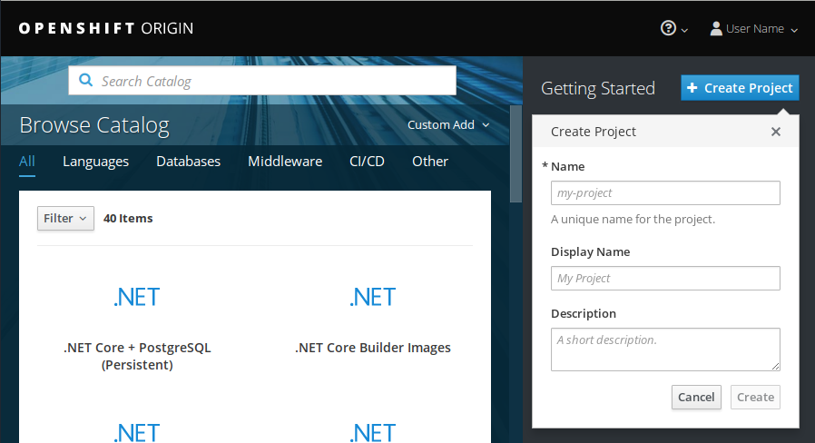Click the Create submit button

(x=755, y=398)
